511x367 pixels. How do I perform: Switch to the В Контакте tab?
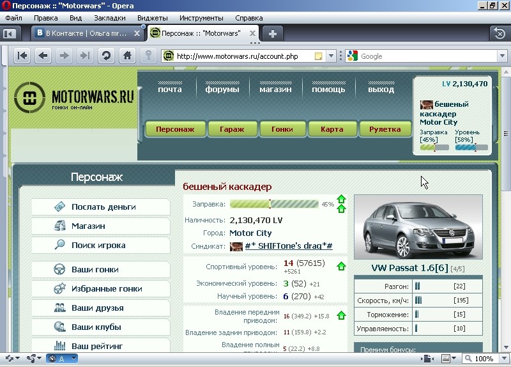click(x=86, y=33)
